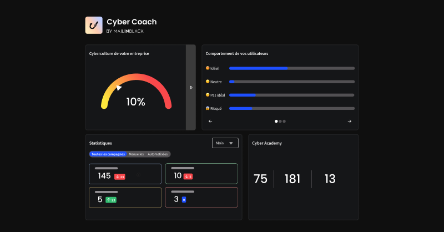The width and height of the screenshot is (444, 232).
Task: Click the Cyber Coach logo icon
Action: (94, 25)
